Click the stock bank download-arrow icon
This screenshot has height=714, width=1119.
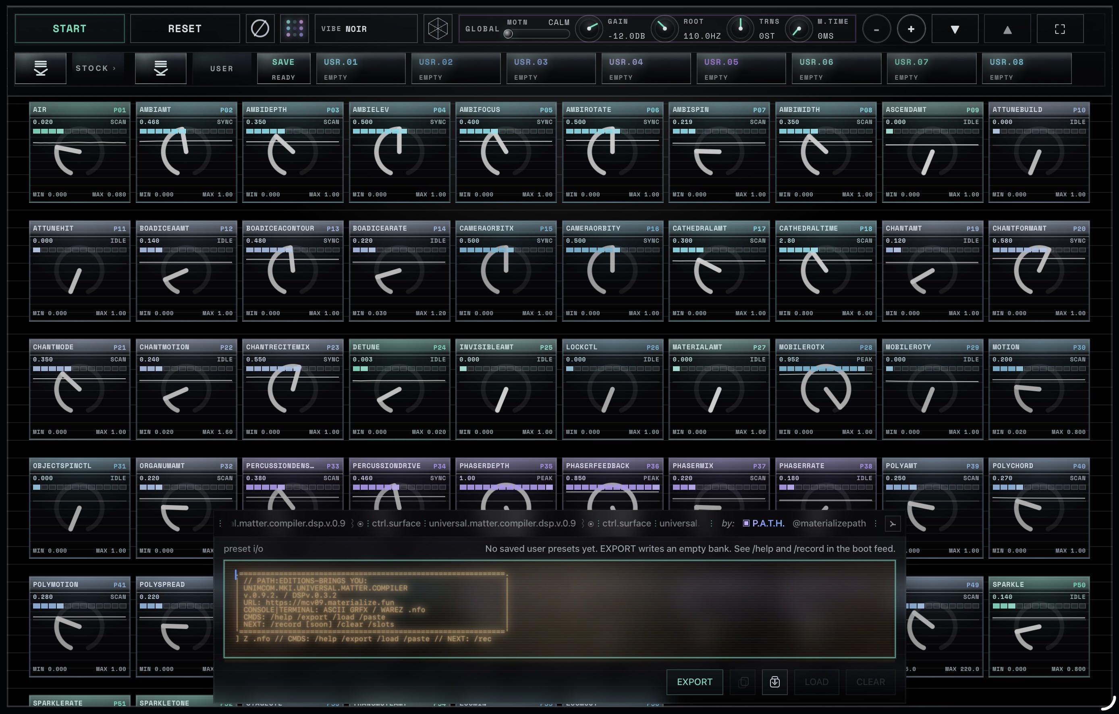[x=41, y=68]
